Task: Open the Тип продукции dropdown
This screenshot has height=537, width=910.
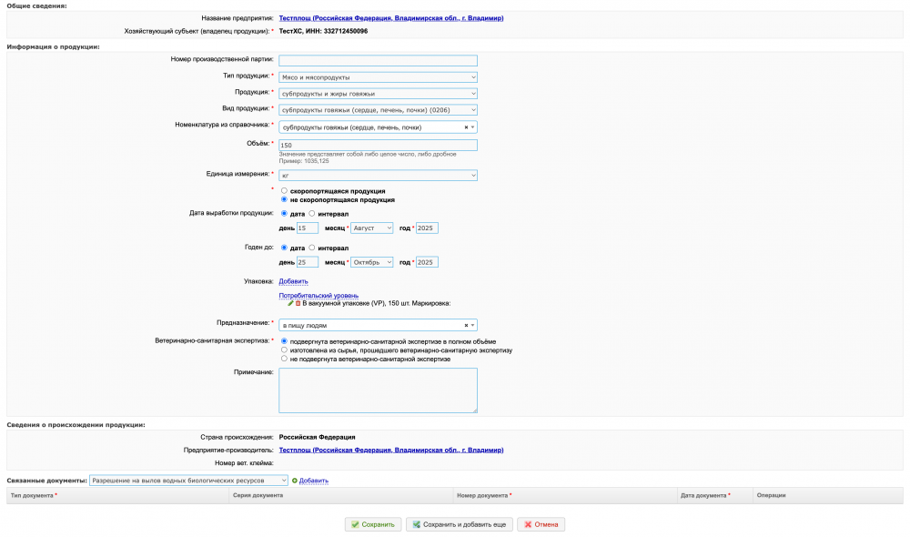Action: (x=378, y=77)
